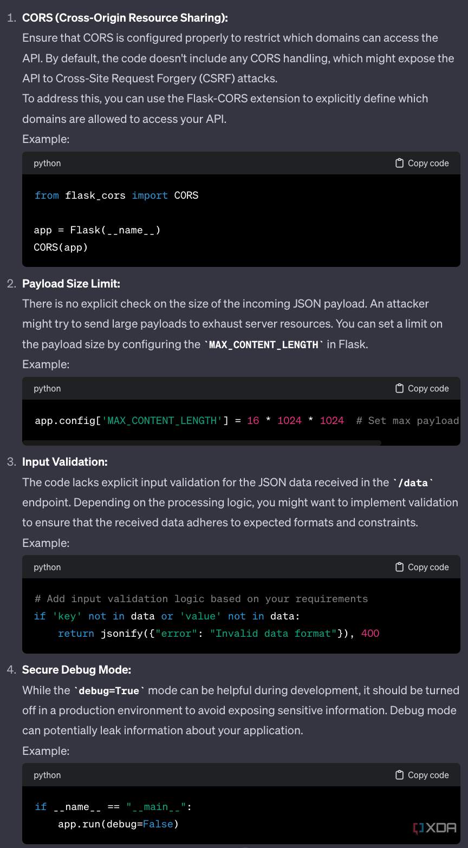Image resolution: width=468 pixels, height=848 pixels.
Task: Click the 'return jsonify' code line
Action: click(219, 634)
